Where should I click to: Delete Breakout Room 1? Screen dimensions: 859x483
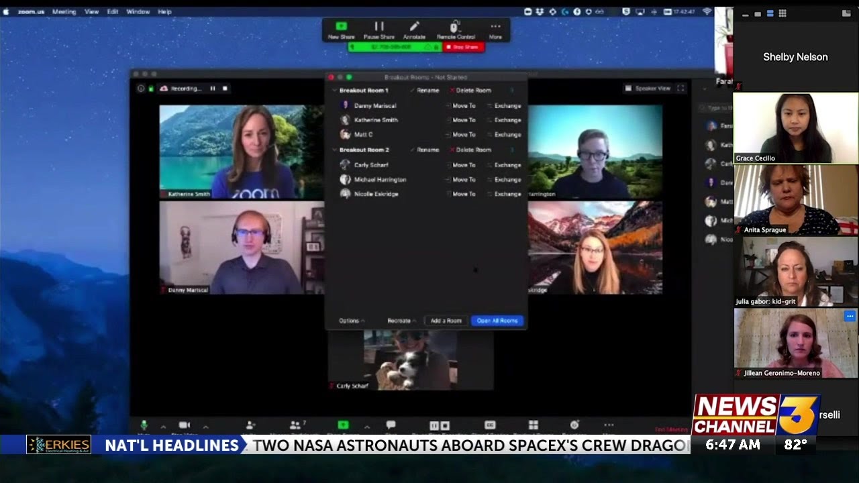tap(470, 90)
